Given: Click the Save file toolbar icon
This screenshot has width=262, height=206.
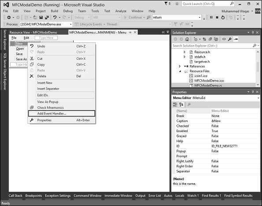Looking at the screenshot, I should [x=41, y=17].
